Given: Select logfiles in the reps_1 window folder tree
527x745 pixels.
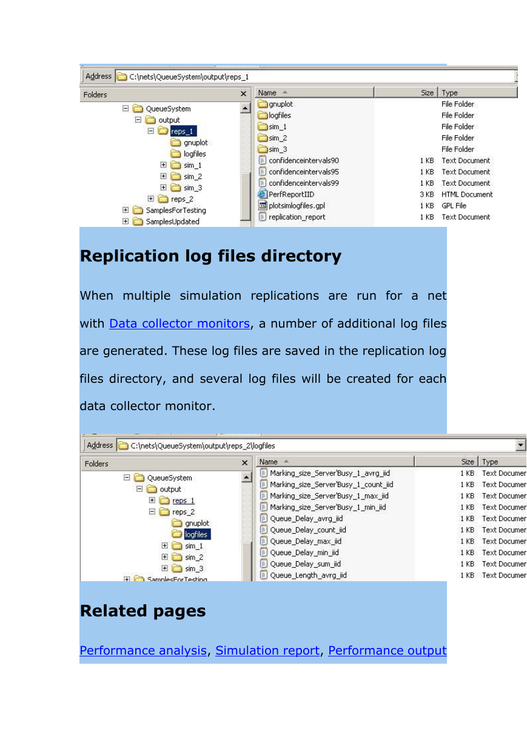Looking at the screenshot, I should [195, 154].
